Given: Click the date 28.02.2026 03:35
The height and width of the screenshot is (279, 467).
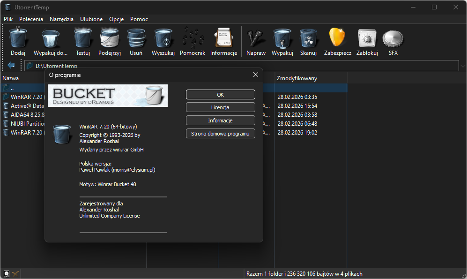Looking at the screenshot, I should [297, 97].
